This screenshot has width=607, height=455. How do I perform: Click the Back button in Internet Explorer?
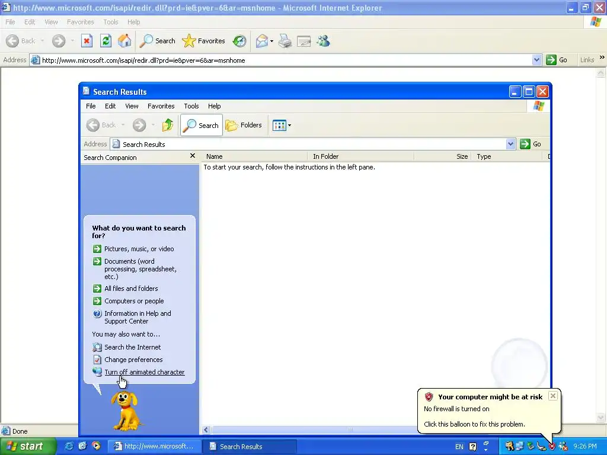point(21,41)
